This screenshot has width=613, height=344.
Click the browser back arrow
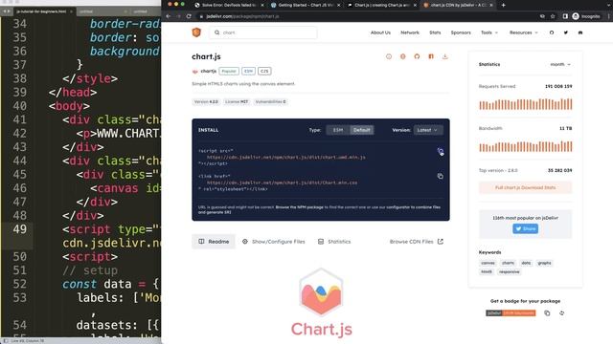tap(169, 16)
